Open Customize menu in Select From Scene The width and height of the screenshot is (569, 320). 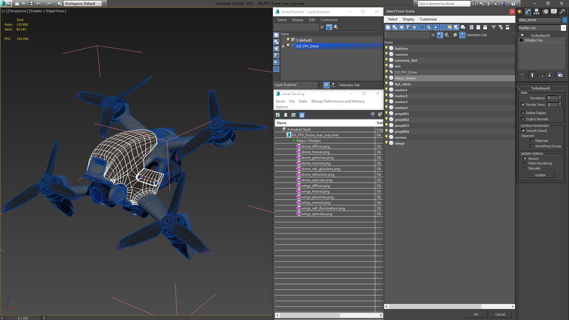(428, 19)
